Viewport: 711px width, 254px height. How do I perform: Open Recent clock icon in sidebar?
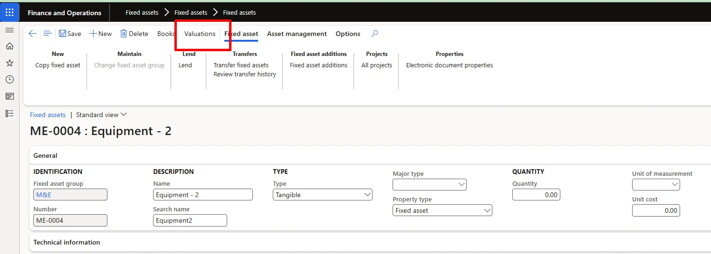(10, 79)
